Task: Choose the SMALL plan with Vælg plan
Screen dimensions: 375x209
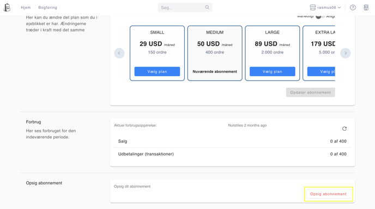Action: coord(157,71)
